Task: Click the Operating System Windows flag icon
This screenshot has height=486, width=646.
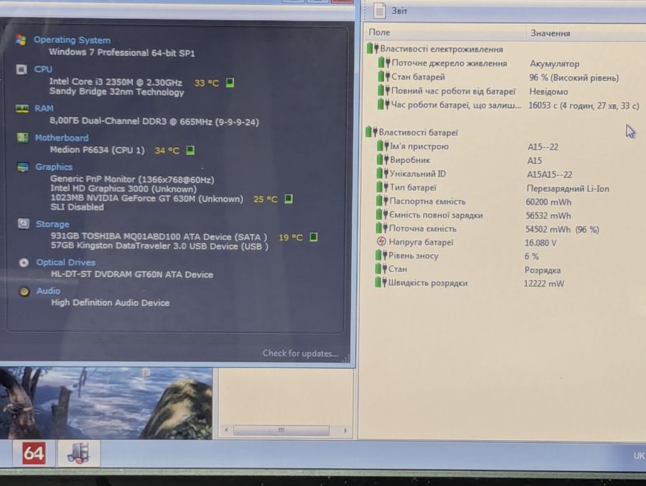Action: tap(21, 40)
